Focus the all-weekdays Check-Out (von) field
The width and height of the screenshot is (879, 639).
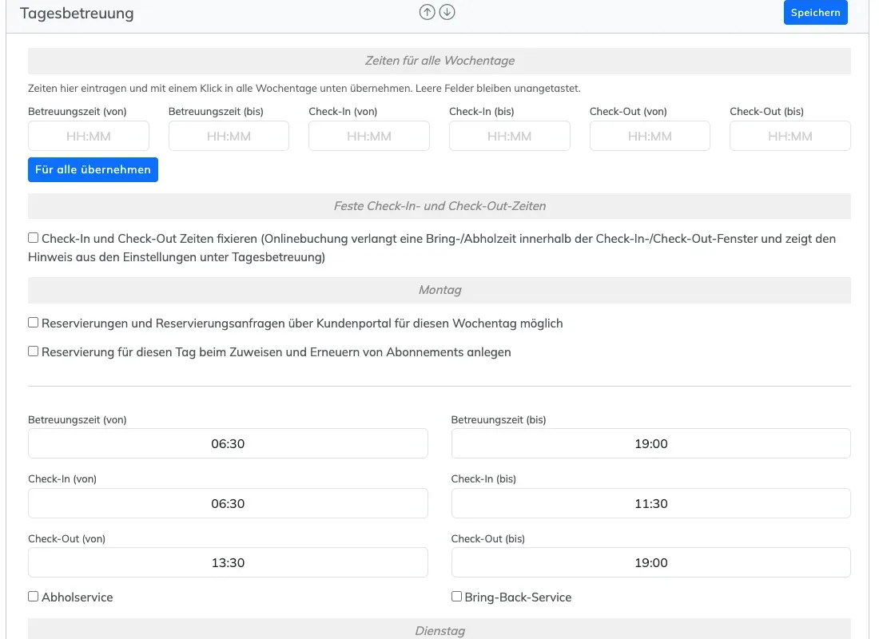coord(650,136)
